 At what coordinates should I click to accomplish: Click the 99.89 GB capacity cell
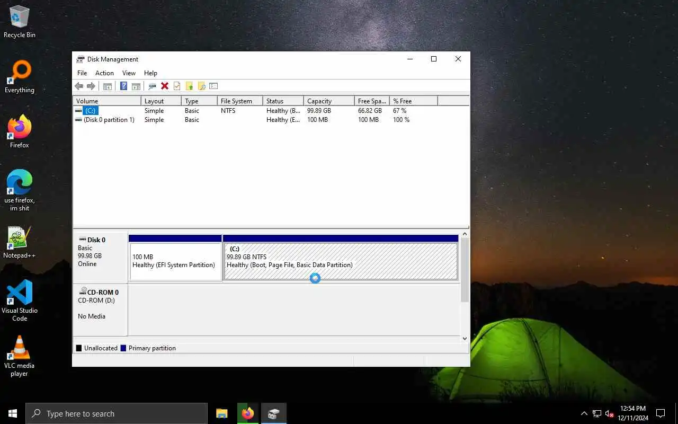319,111
